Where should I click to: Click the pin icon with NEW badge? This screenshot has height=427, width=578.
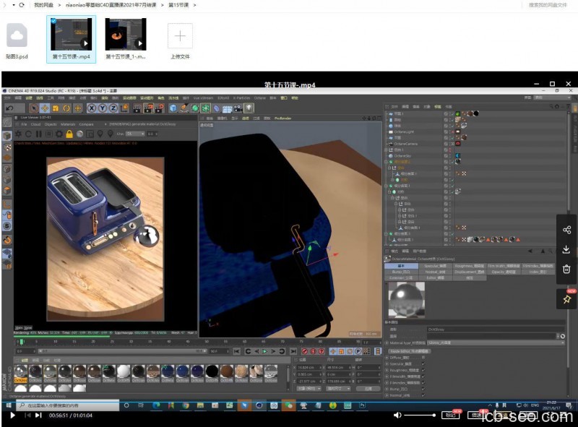pos(566,298)
